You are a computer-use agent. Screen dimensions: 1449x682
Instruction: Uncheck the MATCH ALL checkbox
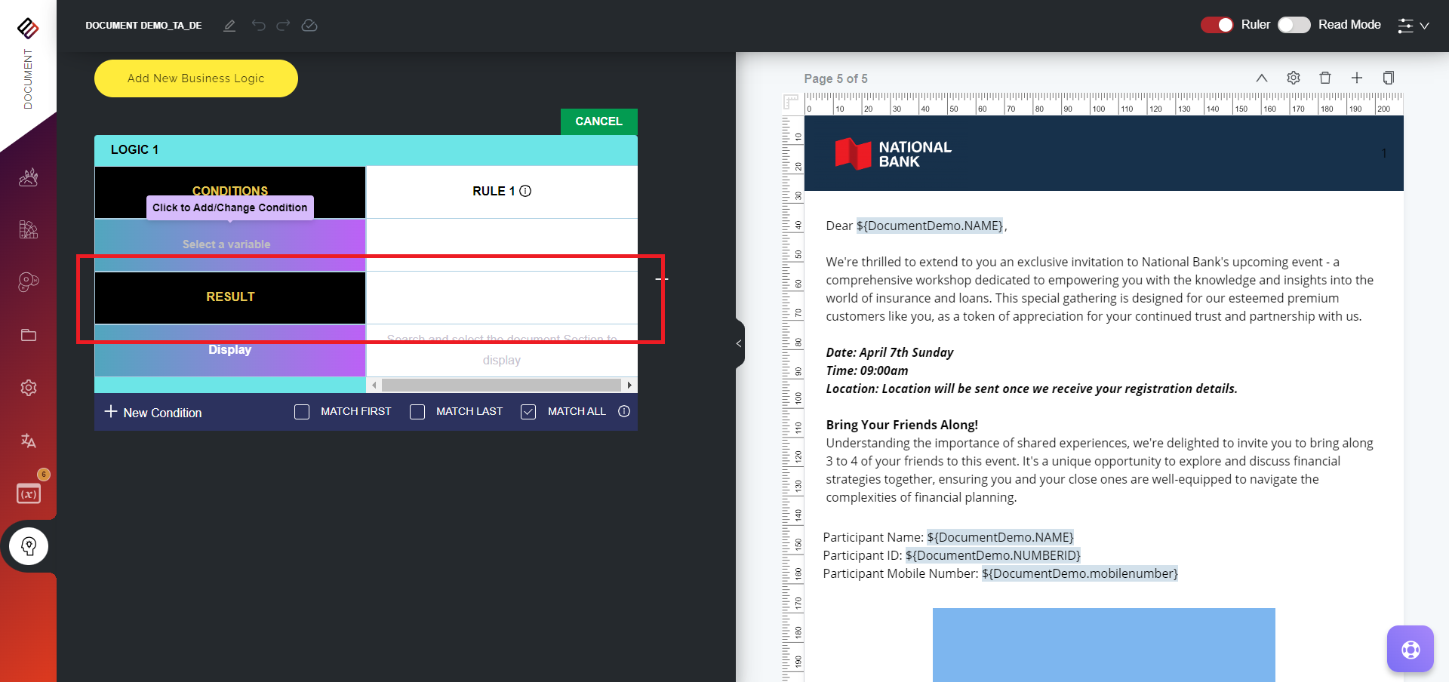tap(528, 412)
